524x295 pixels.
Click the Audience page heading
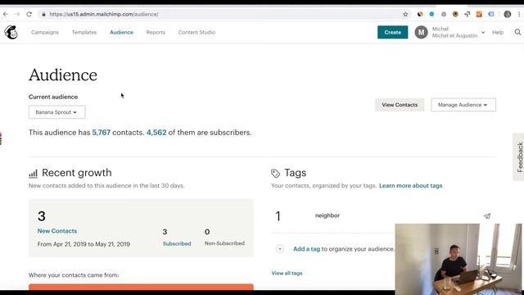coord(63,75)
